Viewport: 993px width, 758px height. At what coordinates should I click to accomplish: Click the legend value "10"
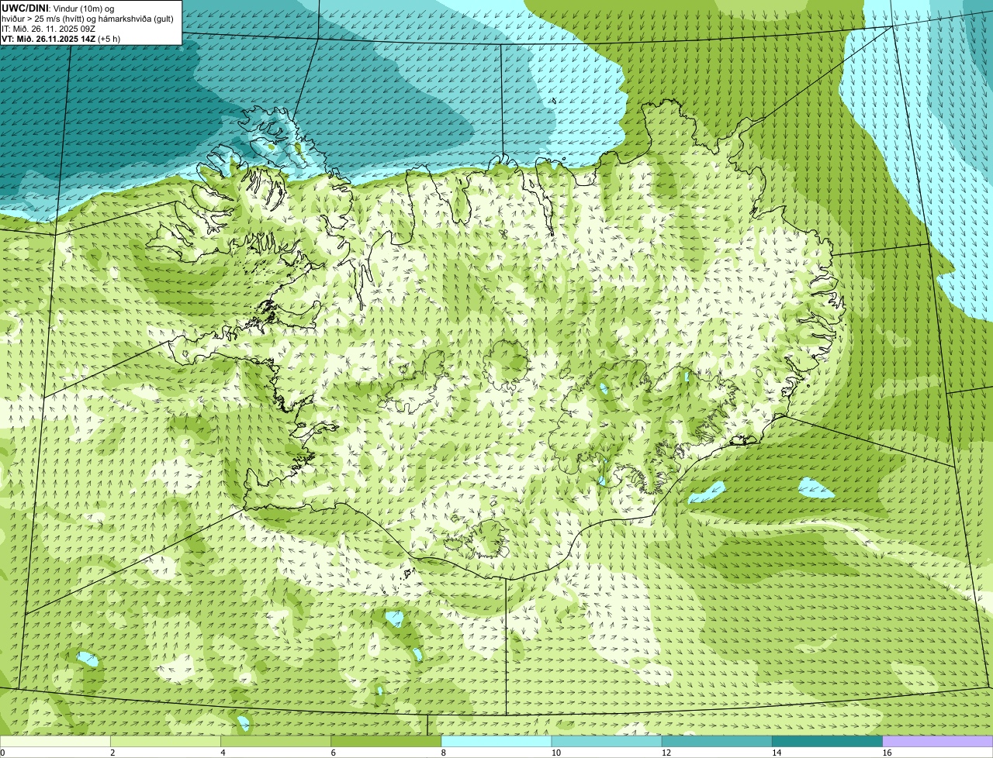click(x=555, y=753)
